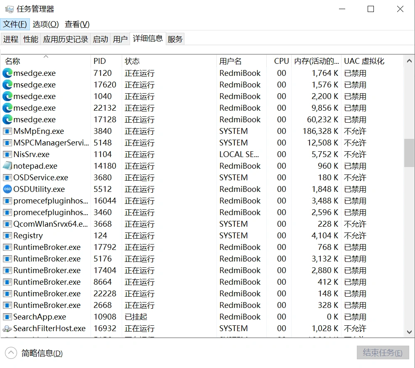Screen dimensions: 415x368
Task: Open the 文件(F) menu
Action: pyautogui.click(x=15, y=24)
